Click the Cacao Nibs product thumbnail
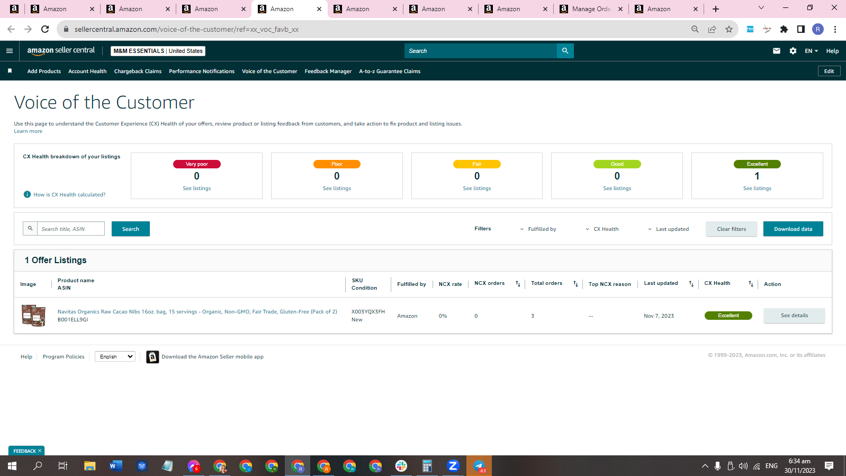Viewport: 846px width, 476px height. pyautogui.click(x=34, y=315)
